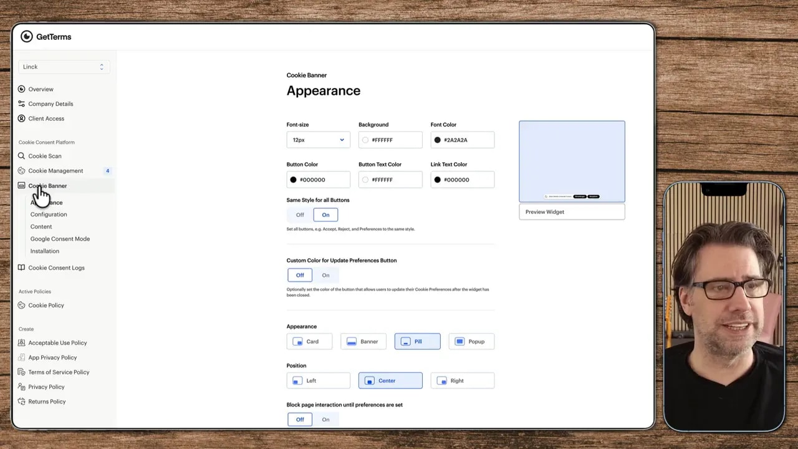Image resolution: width=798 pixels, height=449 pixels.
Task: Select the Cookie Scan sidebar icon
Action: point(21,156)
